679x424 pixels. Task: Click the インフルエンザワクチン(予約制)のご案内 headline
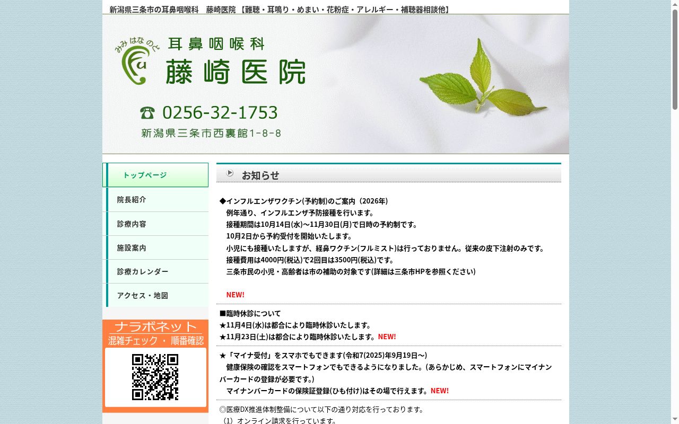click(304, 201)
